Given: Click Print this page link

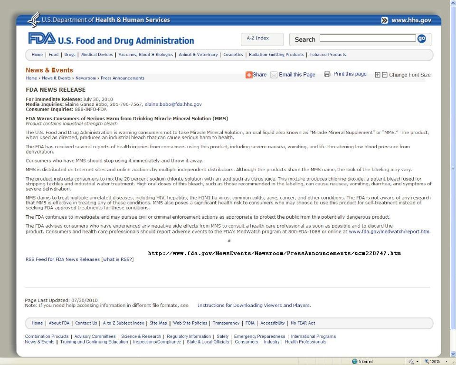Looking at the screenshot, I should click(350, 74).
